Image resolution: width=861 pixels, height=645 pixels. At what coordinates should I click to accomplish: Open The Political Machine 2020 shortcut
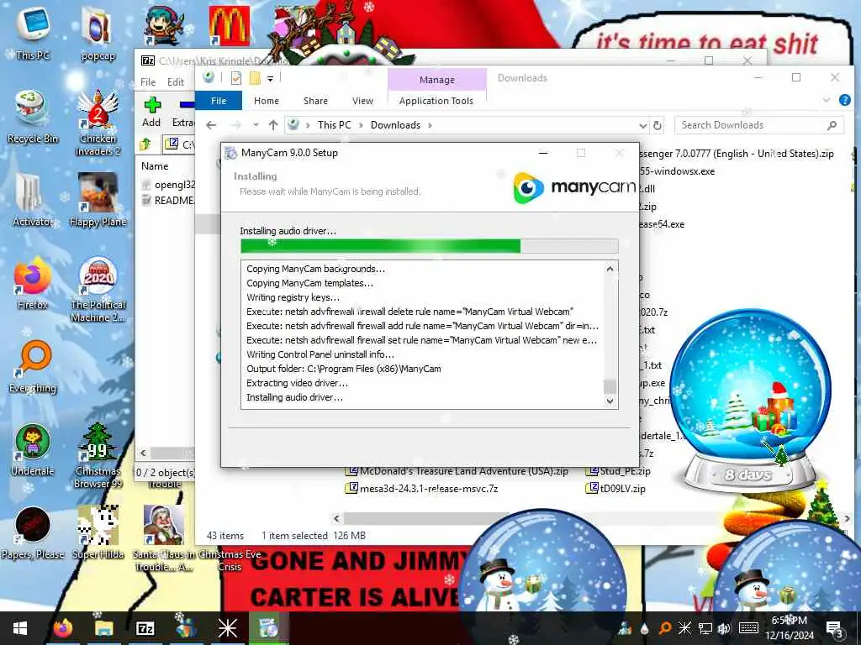pos(98,290)
